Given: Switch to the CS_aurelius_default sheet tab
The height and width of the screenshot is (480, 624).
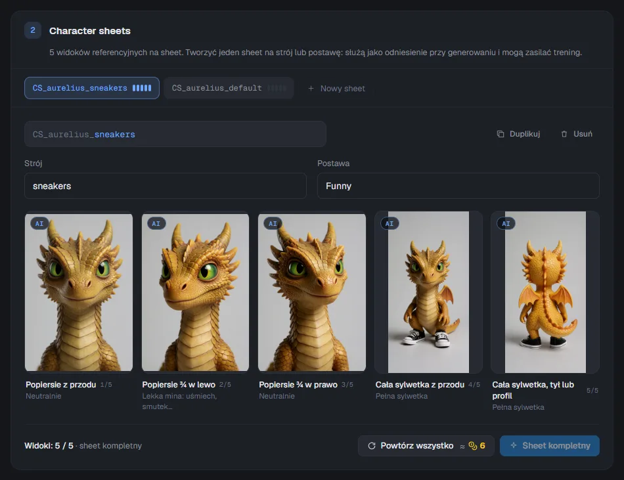Looking at the screenshot, I should click(229, 88).
